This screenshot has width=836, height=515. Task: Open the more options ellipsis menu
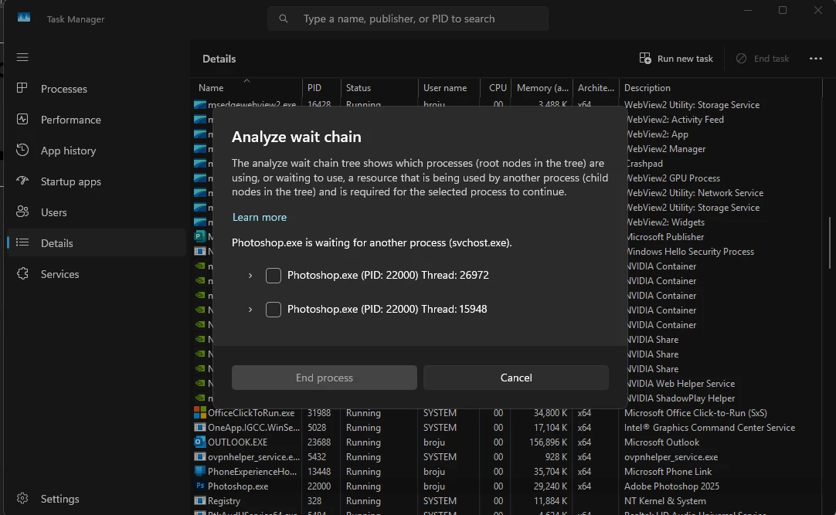(816, 59)
